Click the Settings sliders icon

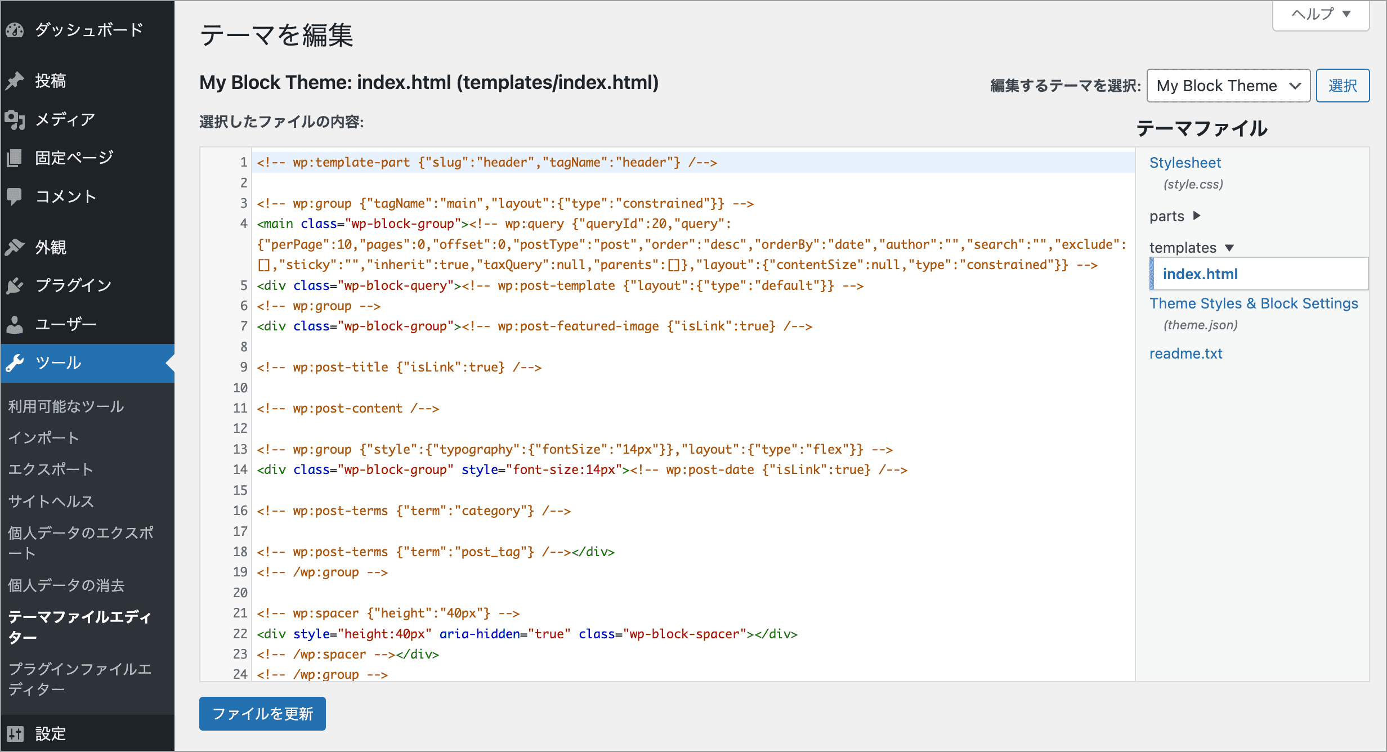click(15, 733)
